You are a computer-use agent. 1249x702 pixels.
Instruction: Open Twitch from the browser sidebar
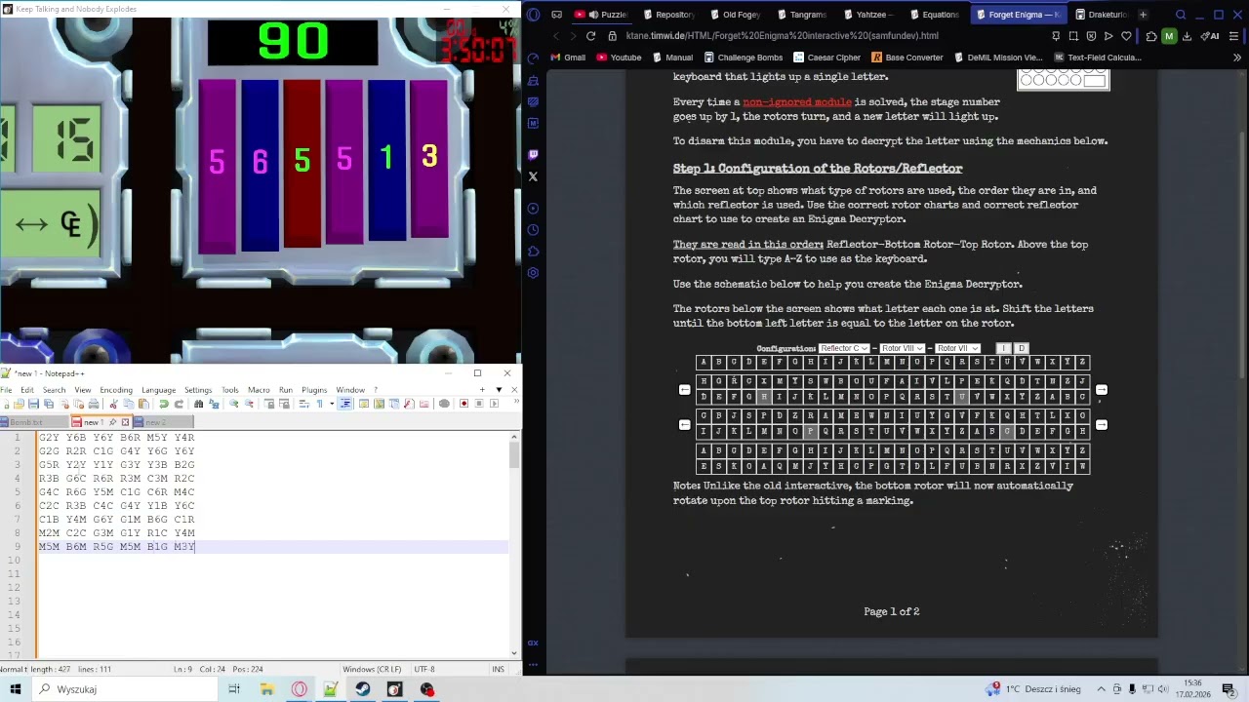[x=533, y=155]
